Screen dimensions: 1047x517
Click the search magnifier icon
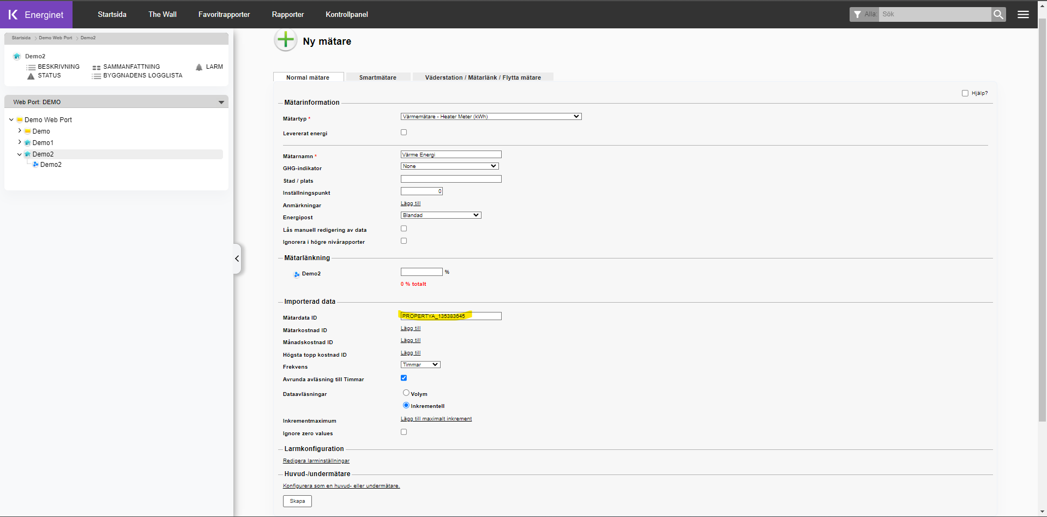click(x=998, y=15)
